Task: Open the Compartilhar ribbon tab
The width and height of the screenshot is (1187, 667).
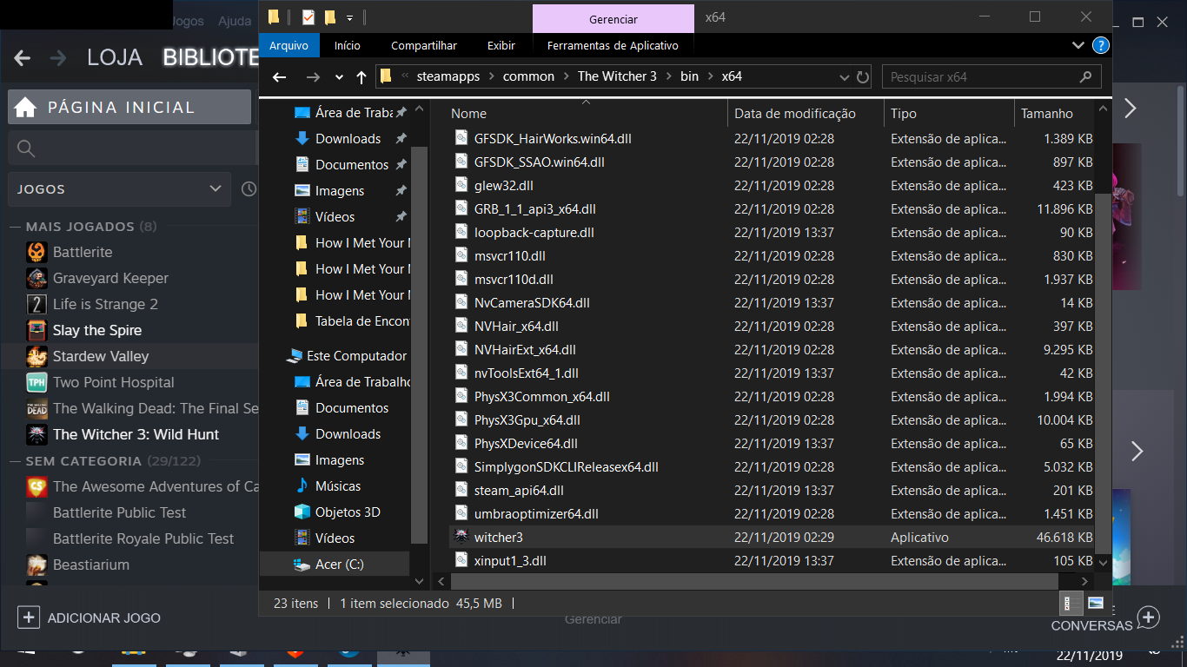Action: point(424,45)
